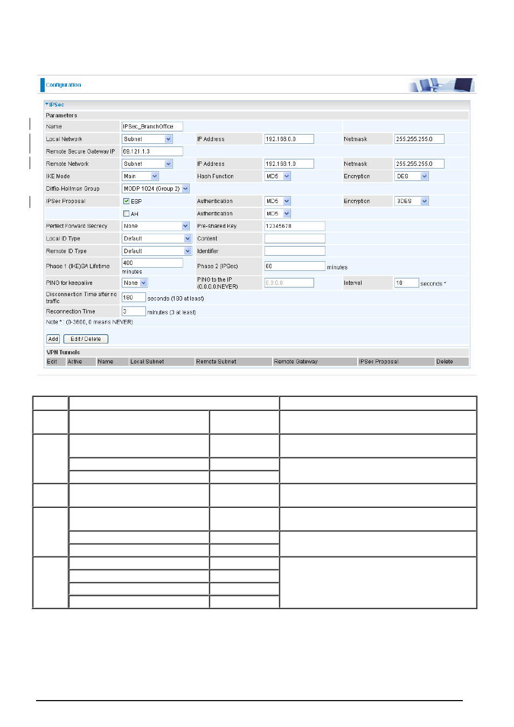This screenshot has width=514, height=727.
Task: Collapse the IPSec section triangle
Action: pyautogui.click(x=47, y=104)
